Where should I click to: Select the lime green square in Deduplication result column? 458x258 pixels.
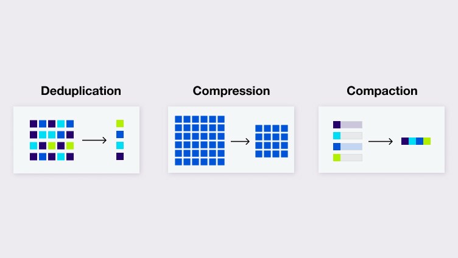[120, 124]
